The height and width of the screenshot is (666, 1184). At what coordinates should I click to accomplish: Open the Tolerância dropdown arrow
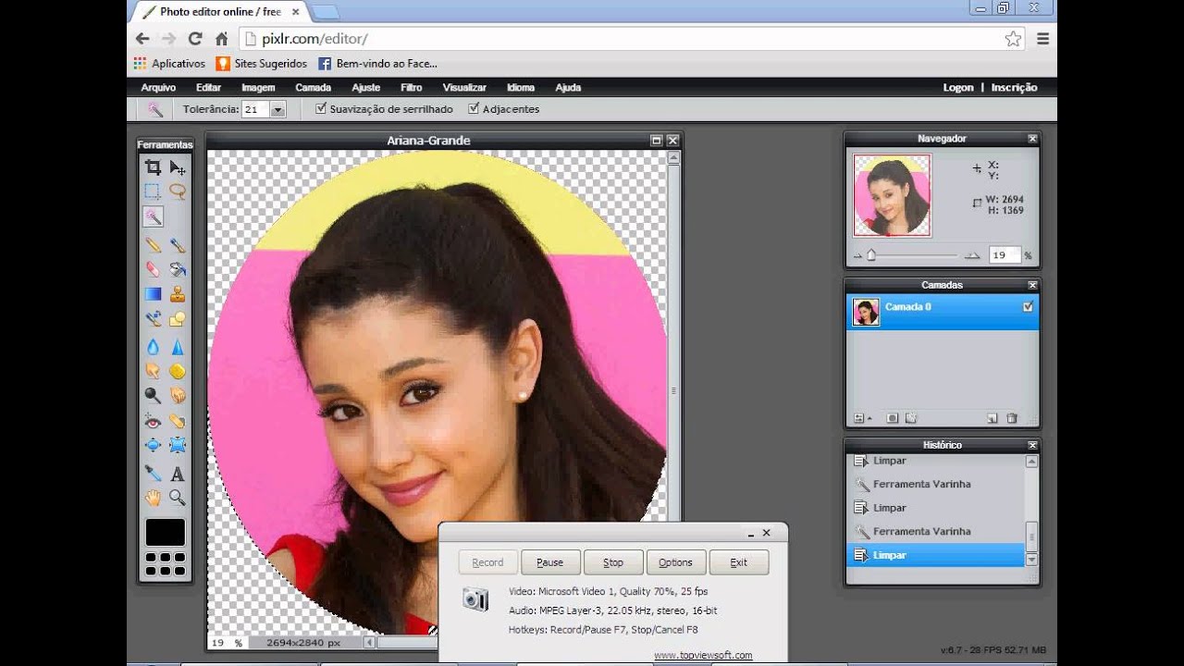click(277, 109)
